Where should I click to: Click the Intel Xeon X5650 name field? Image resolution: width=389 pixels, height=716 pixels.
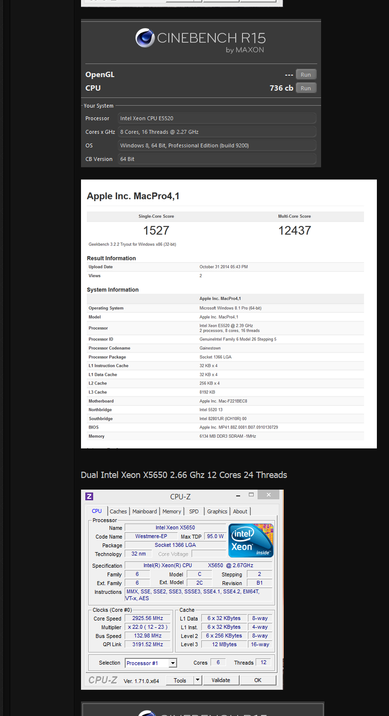pyautogui.click(x=175, y=527)
